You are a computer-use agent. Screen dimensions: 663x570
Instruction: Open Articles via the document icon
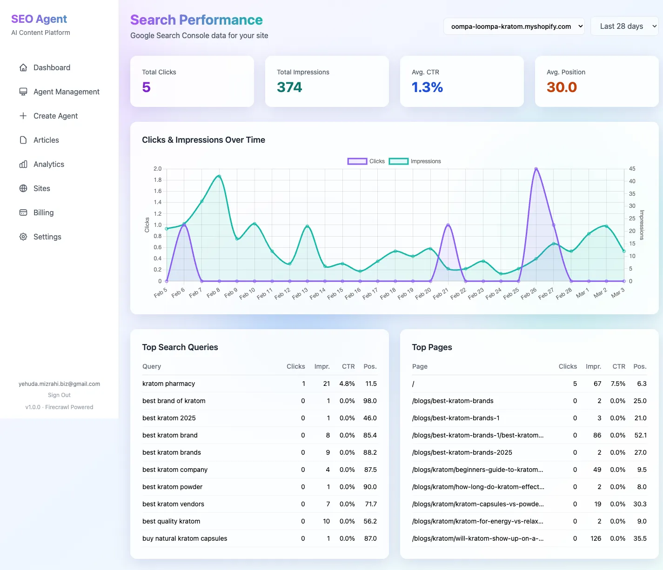23,140
